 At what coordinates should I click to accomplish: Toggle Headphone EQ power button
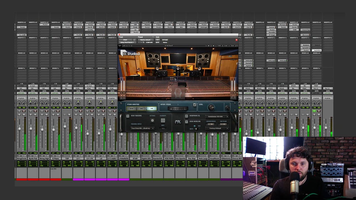pyautogui.click(x=187, y=116)
